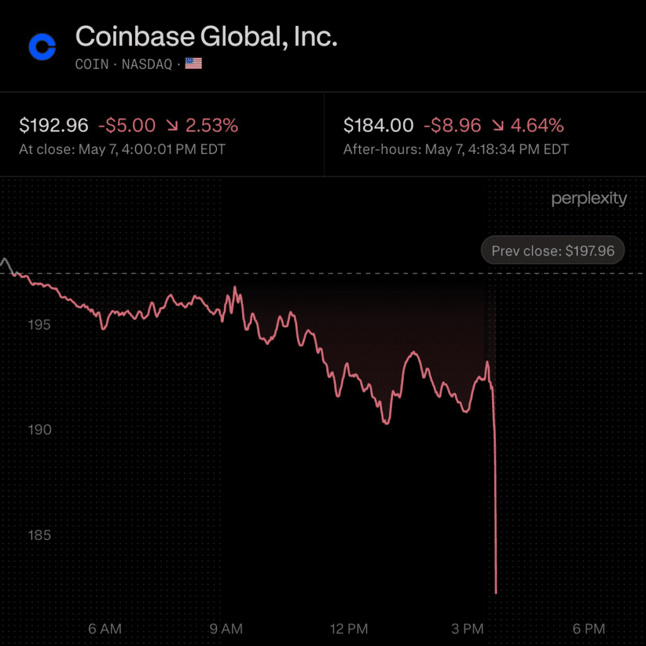Viewport: 646px width, 646px height.
Task: Click the 9 AM time axis label
Action: coord(226,629)
